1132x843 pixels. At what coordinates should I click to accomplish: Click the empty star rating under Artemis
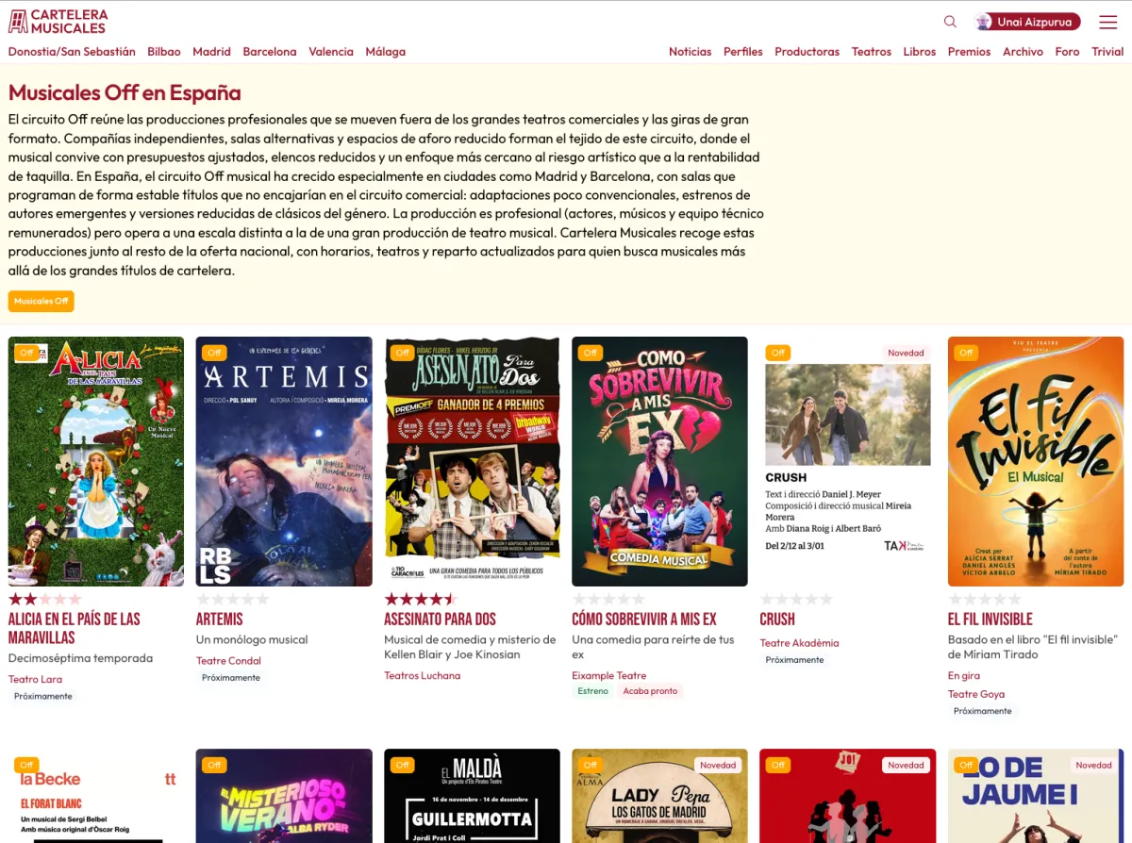233,599
